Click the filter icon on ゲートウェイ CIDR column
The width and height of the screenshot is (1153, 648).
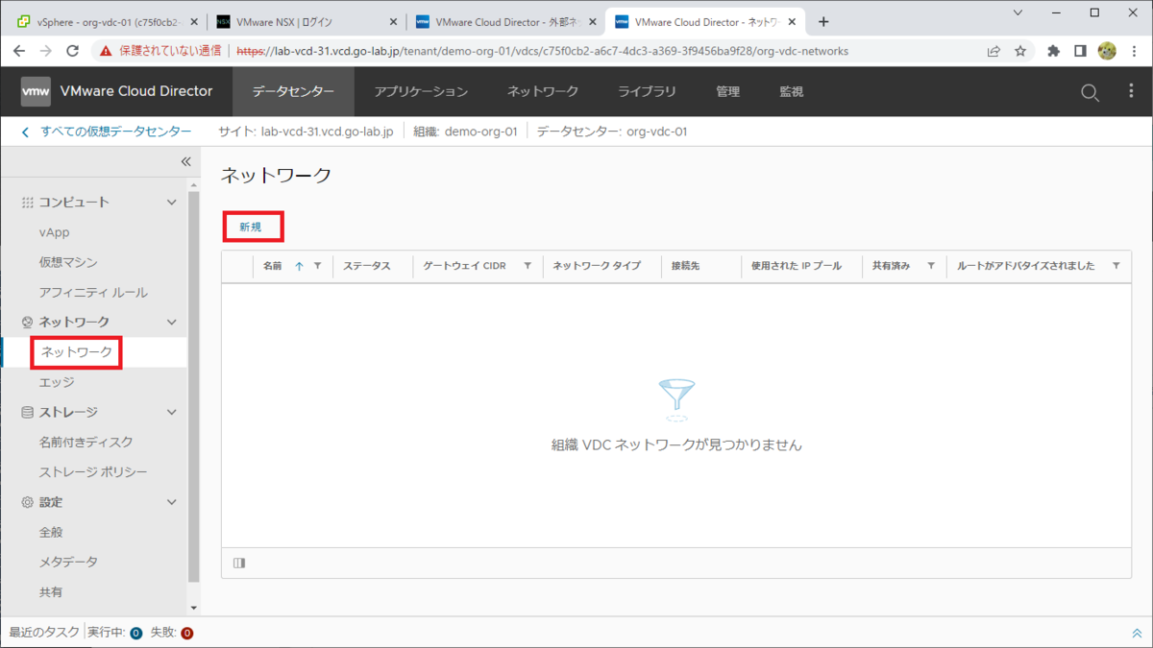click(x=527, y=266)
